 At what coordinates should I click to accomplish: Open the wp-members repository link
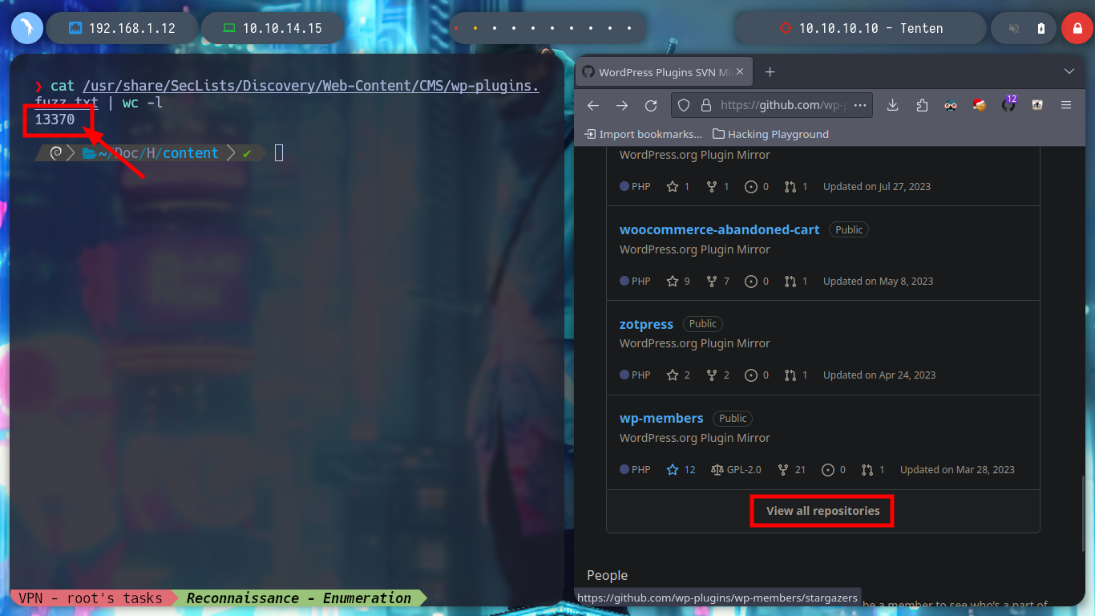(x=661, y=418)
